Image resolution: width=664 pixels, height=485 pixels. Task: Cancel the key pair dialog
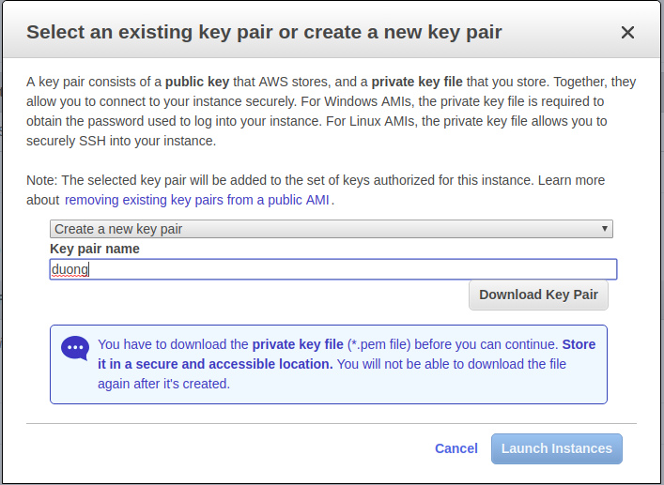tap(456, 448)
